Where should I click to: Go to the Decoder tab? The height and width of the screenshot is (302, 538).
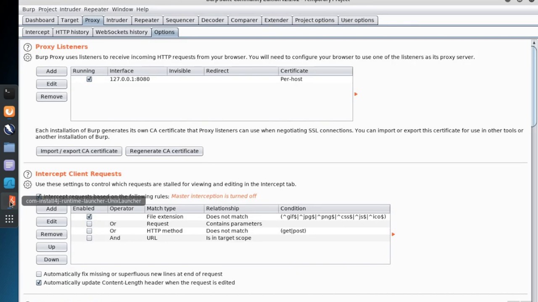[x=212, y=20]
